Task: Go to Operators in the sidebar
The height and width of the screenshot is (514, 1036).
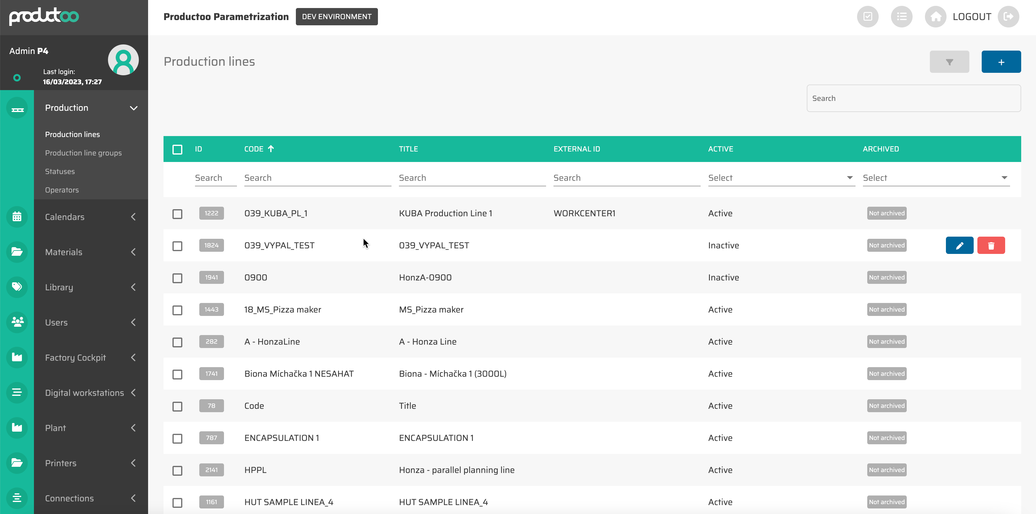Action: pyautogui.click(x=62, y=190)
